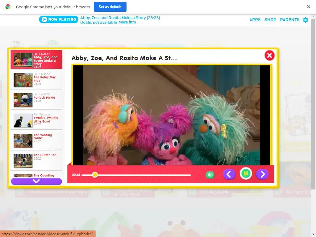Mute audio with green speaker icon

pyautogui.click(x=210, y=175)
